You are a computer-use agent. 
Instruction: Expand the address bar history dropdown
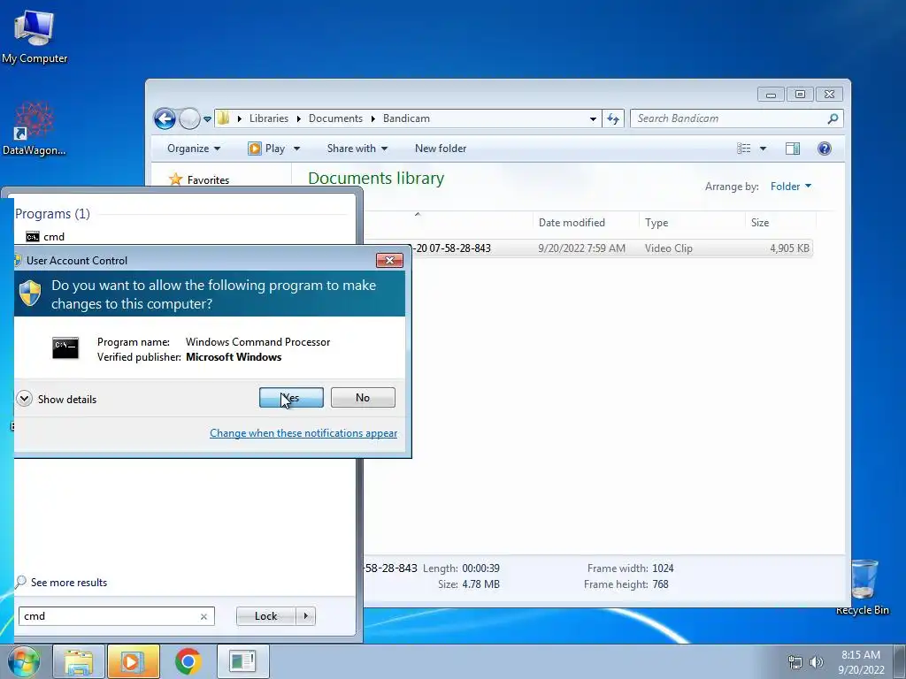[593, 119]
